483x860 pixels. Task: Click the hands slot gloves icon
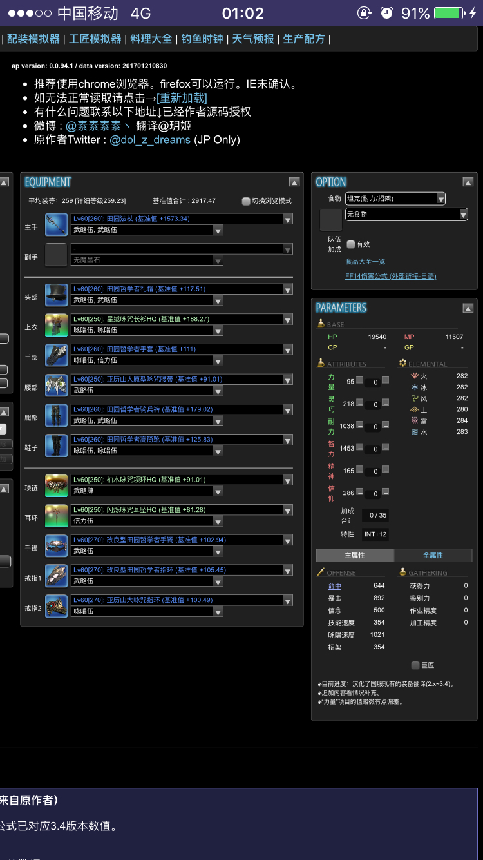coord(57,355)
